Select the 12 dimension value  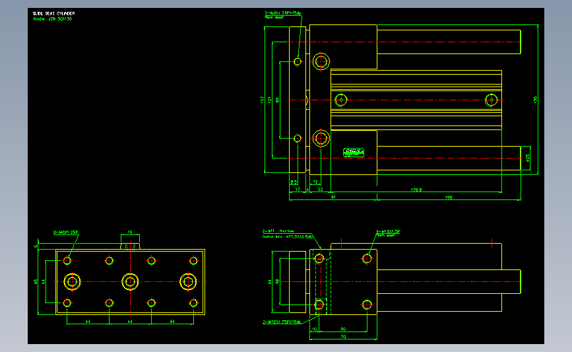click(x=315, y=182)
